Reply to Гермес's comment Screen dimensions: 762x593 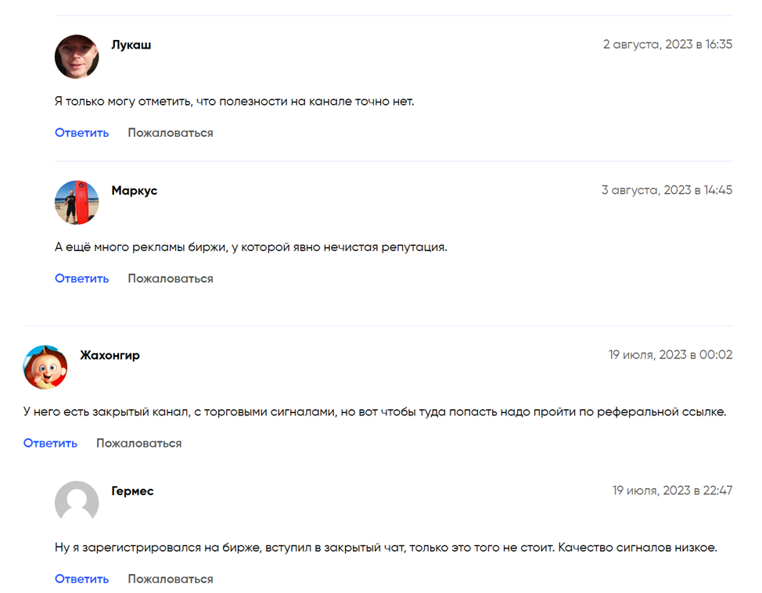[x=81, y=580]
